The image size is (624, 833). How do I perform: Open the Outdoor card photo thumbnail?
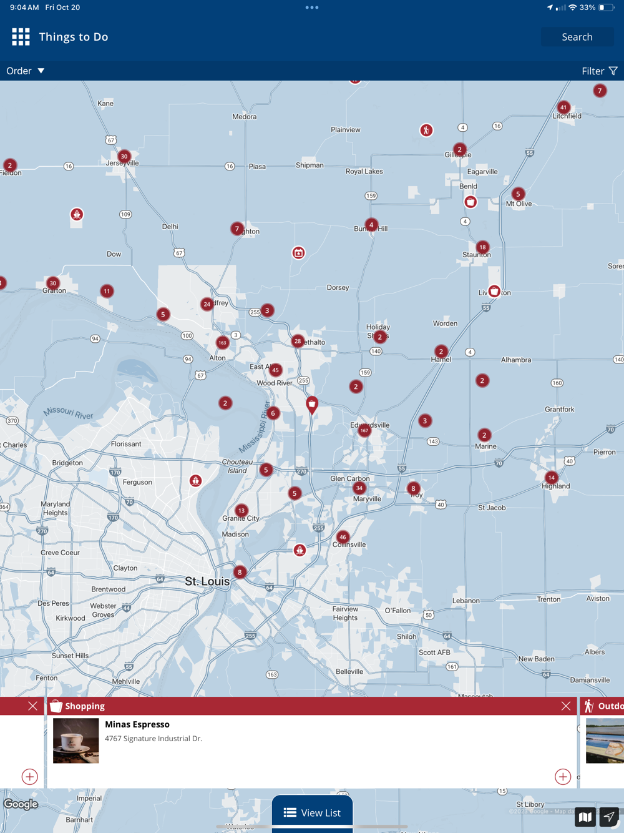pyautogui.click(x=605, y=741)
